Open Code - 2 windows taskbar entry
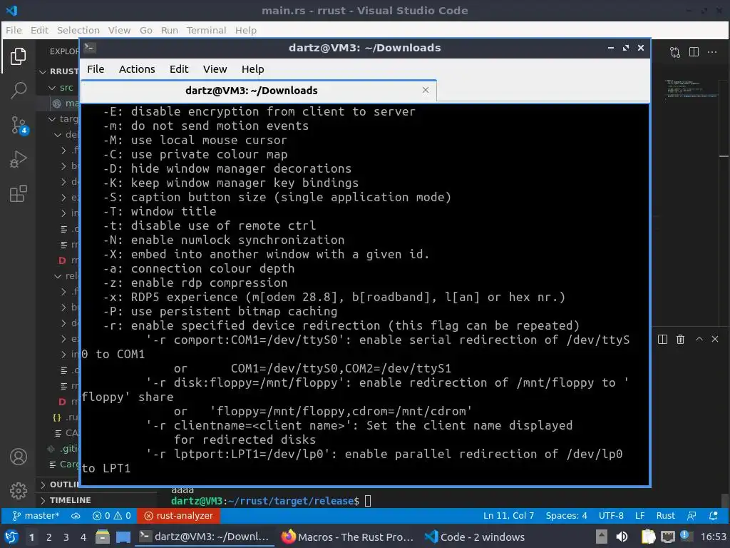Screen dimensions: 730x548 (475, 537)
